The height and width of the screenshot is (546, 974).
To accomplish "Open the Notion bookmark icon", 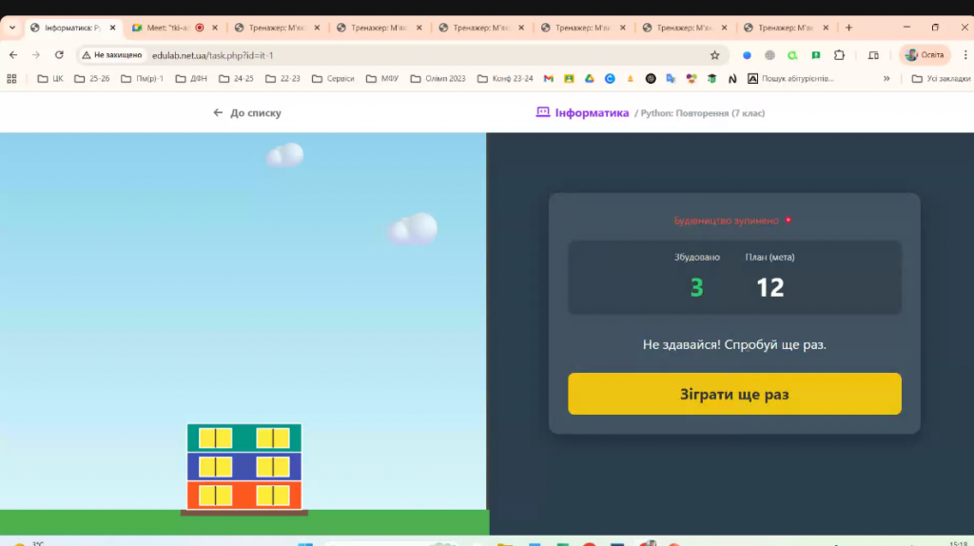I will point(732,79).
